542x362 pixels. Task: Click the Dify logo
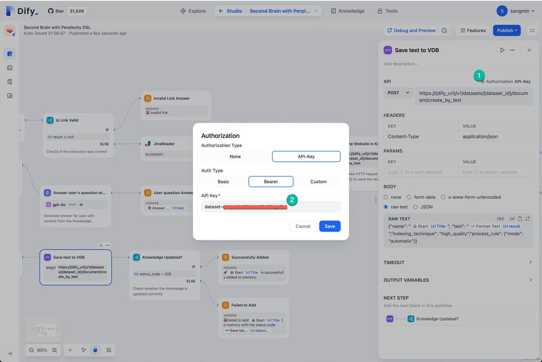22,11
